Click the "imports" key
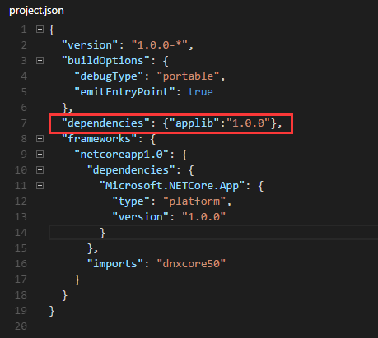This screenshot has width=378, height=338. tap(115, 264)
